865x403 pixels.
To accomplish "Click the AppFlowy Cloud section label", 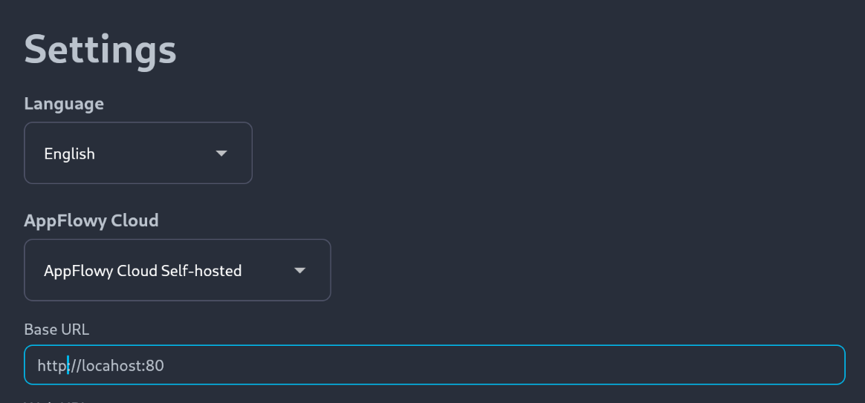I will click(91, 220).
